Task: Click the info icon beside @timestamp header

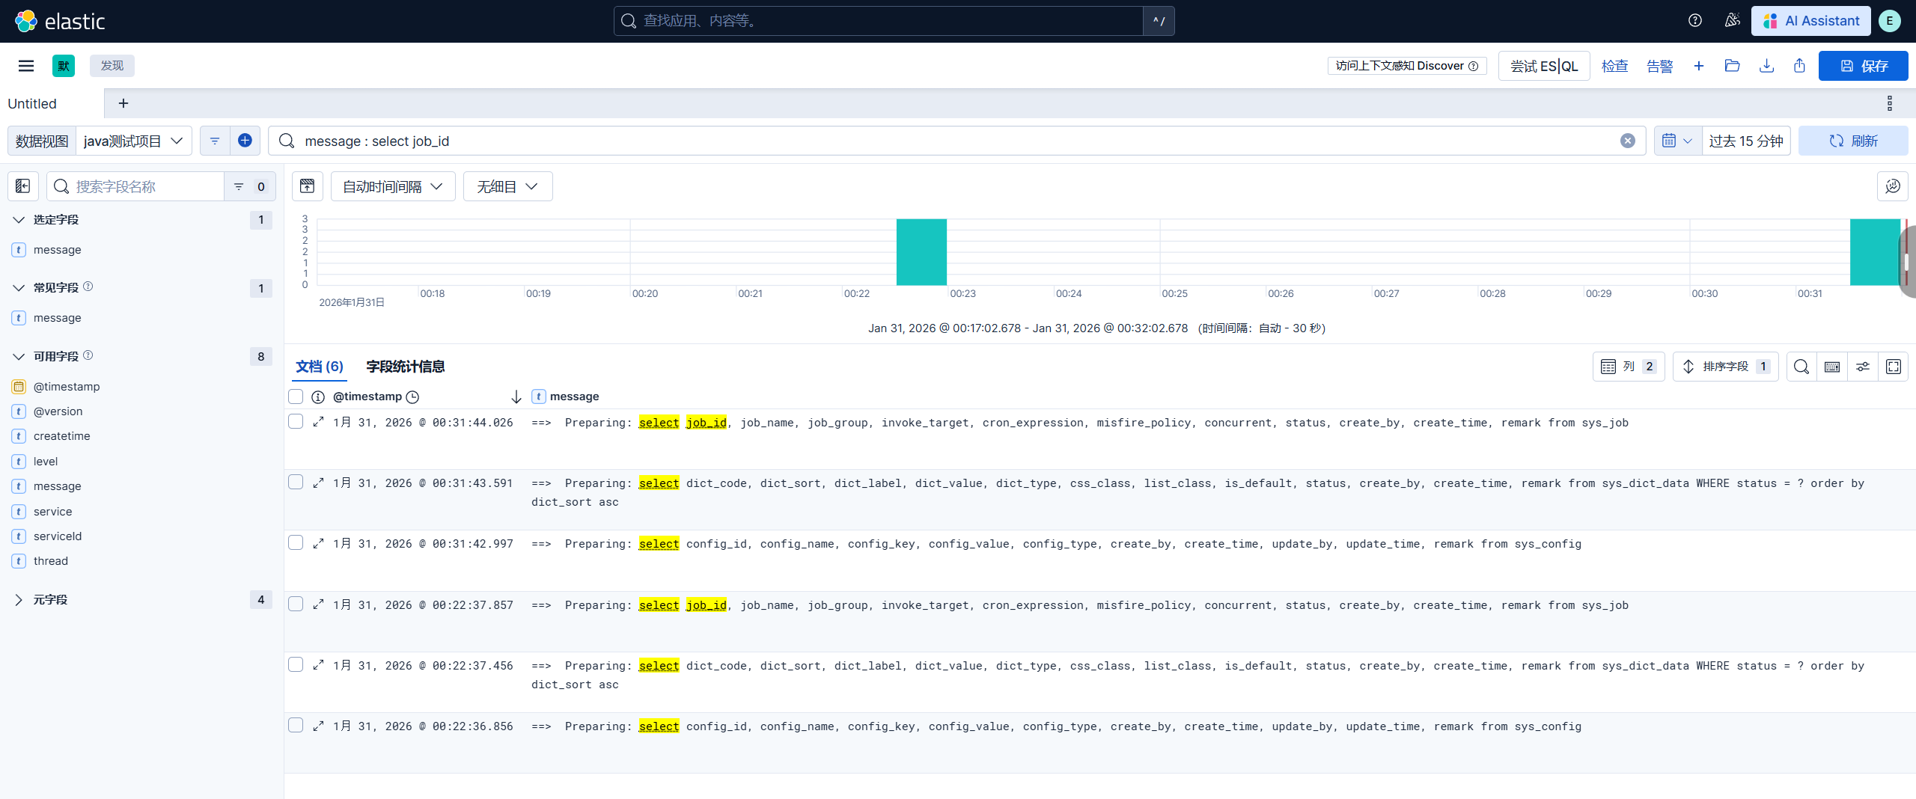Action: (x=318, y=397)
